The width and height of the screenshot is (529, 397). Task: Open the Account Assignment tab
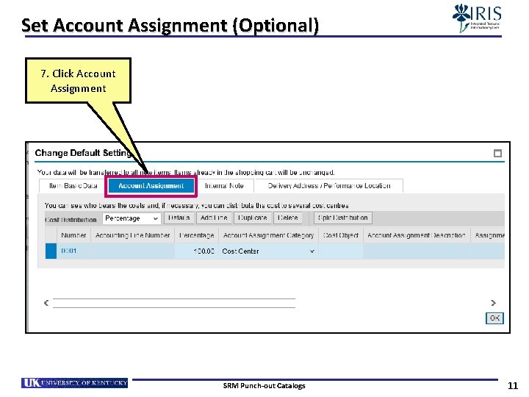[151, 186]
